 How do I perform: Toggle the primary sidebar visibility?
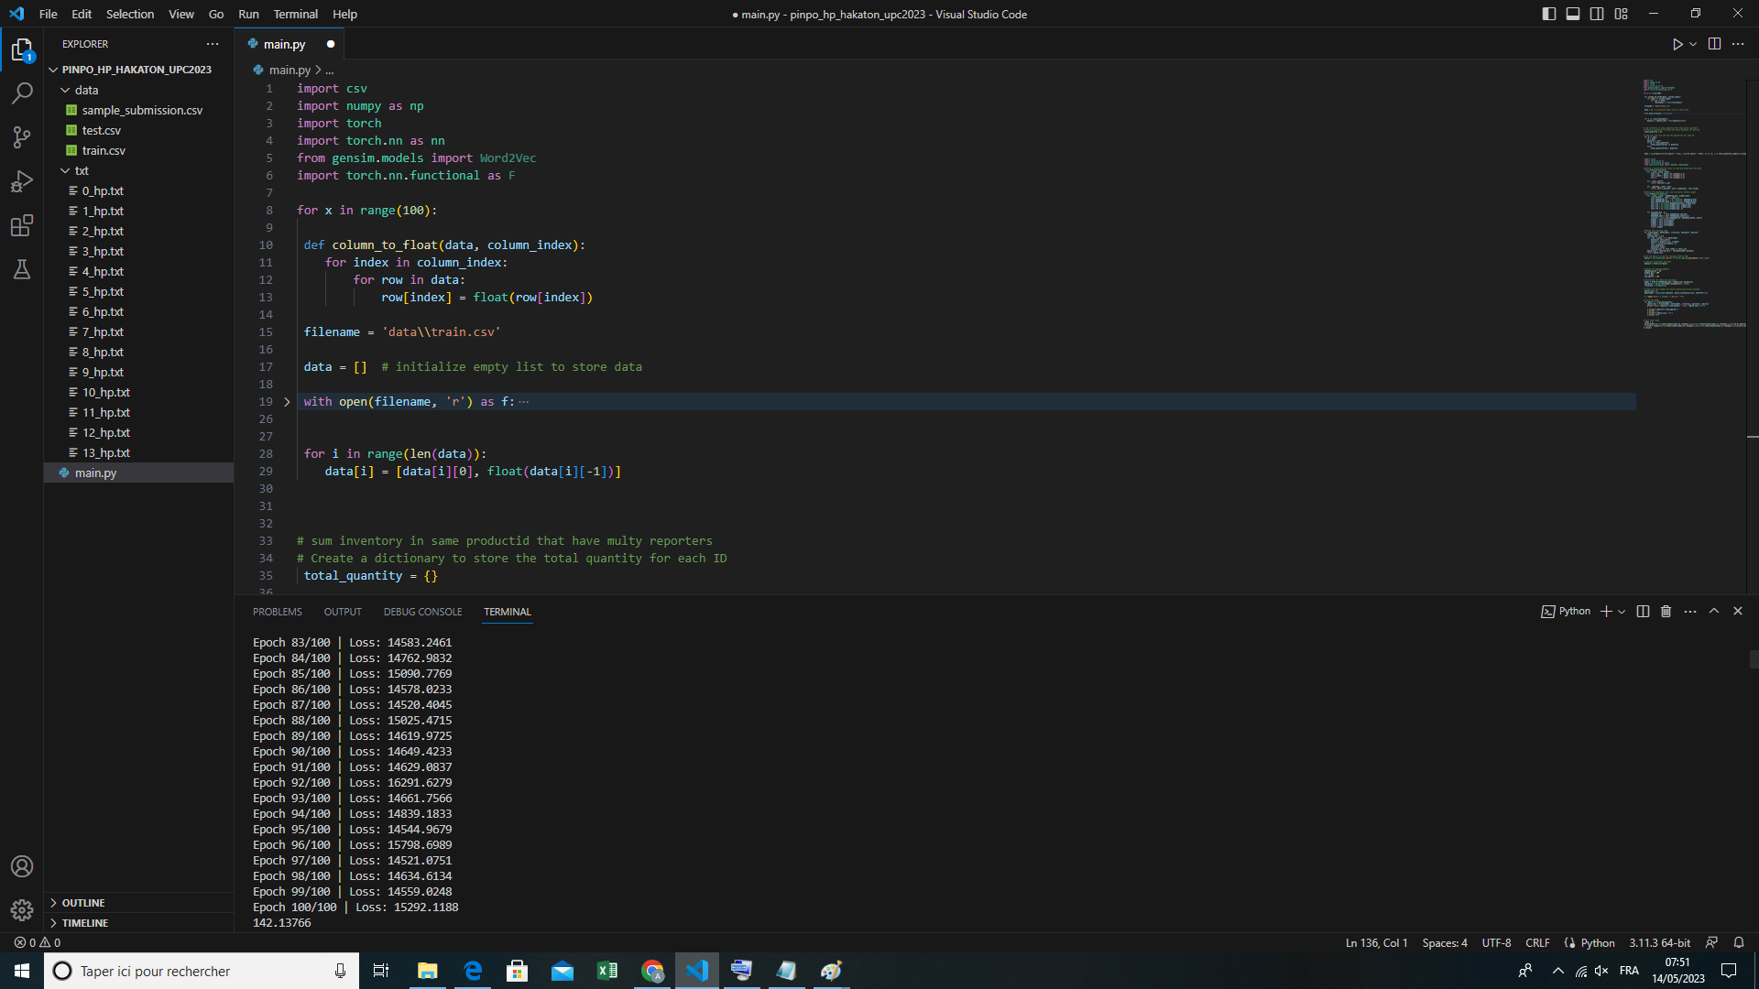tap(1548, 14)
